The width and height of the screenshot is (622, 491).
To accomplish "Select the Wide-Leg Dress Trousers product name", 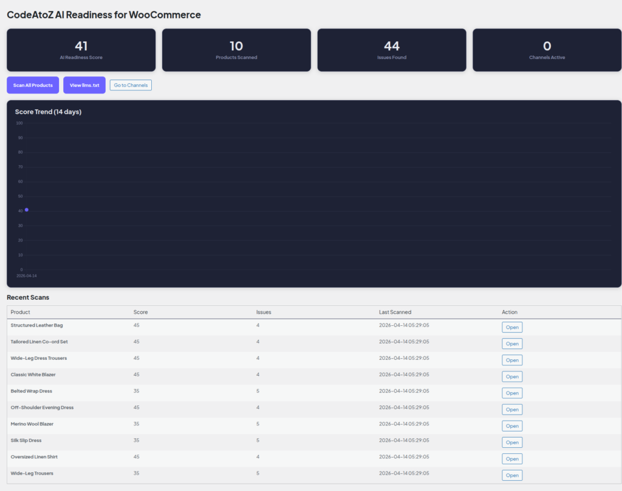I will coord(39,358).
